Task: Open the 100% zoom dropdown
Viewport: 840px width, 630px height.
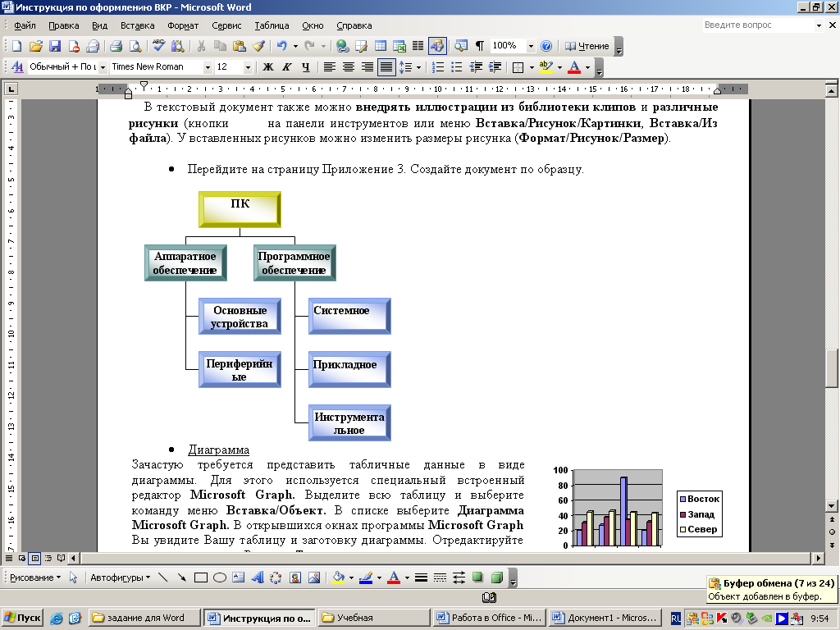Action: (531, 46)
